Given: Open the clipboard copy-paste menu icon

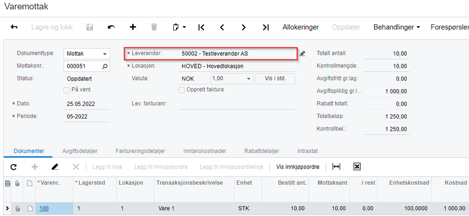Looking at the screenshot, I should (179, 27).
